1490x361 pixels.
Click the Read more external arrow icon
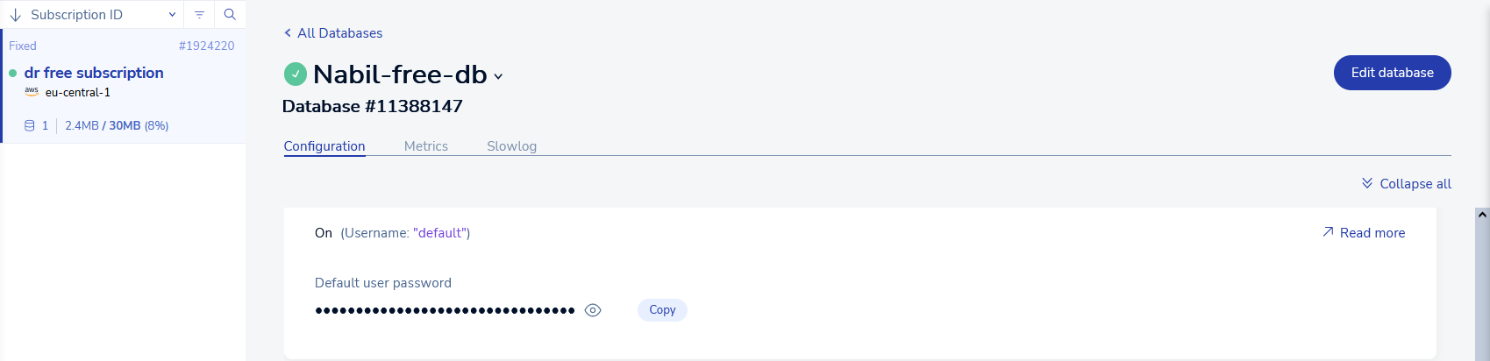(1328, 232)
